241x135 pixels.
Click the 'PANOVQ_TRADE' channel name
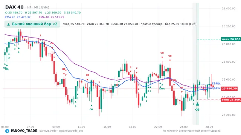coord(24,131)
